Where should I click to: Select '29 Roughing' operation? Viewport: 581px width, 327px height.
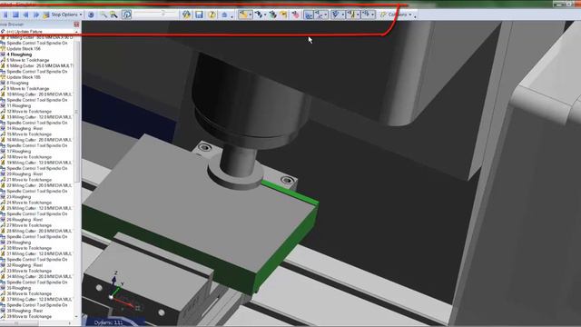click(x=18, y=243)
